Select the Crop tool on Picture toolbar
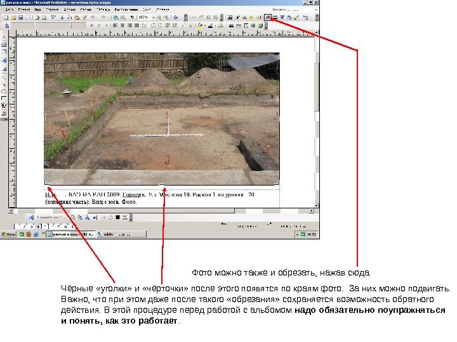 click(x=268, y=18)
